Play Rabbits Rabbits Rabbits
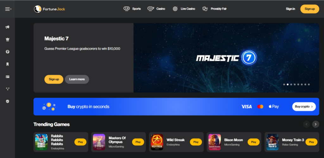Viewport: 324px width, 158px height. pos(80,142)
